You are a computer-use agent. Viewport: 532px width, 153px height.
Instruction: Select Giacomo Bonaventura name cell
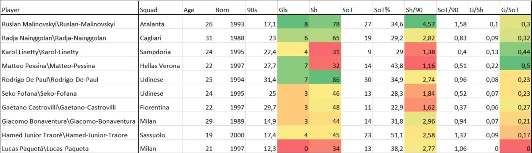pos(69,121)
